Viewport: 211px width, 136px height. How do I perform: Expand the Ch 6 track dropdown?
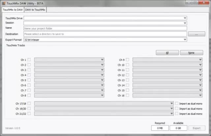pos(69,85)
